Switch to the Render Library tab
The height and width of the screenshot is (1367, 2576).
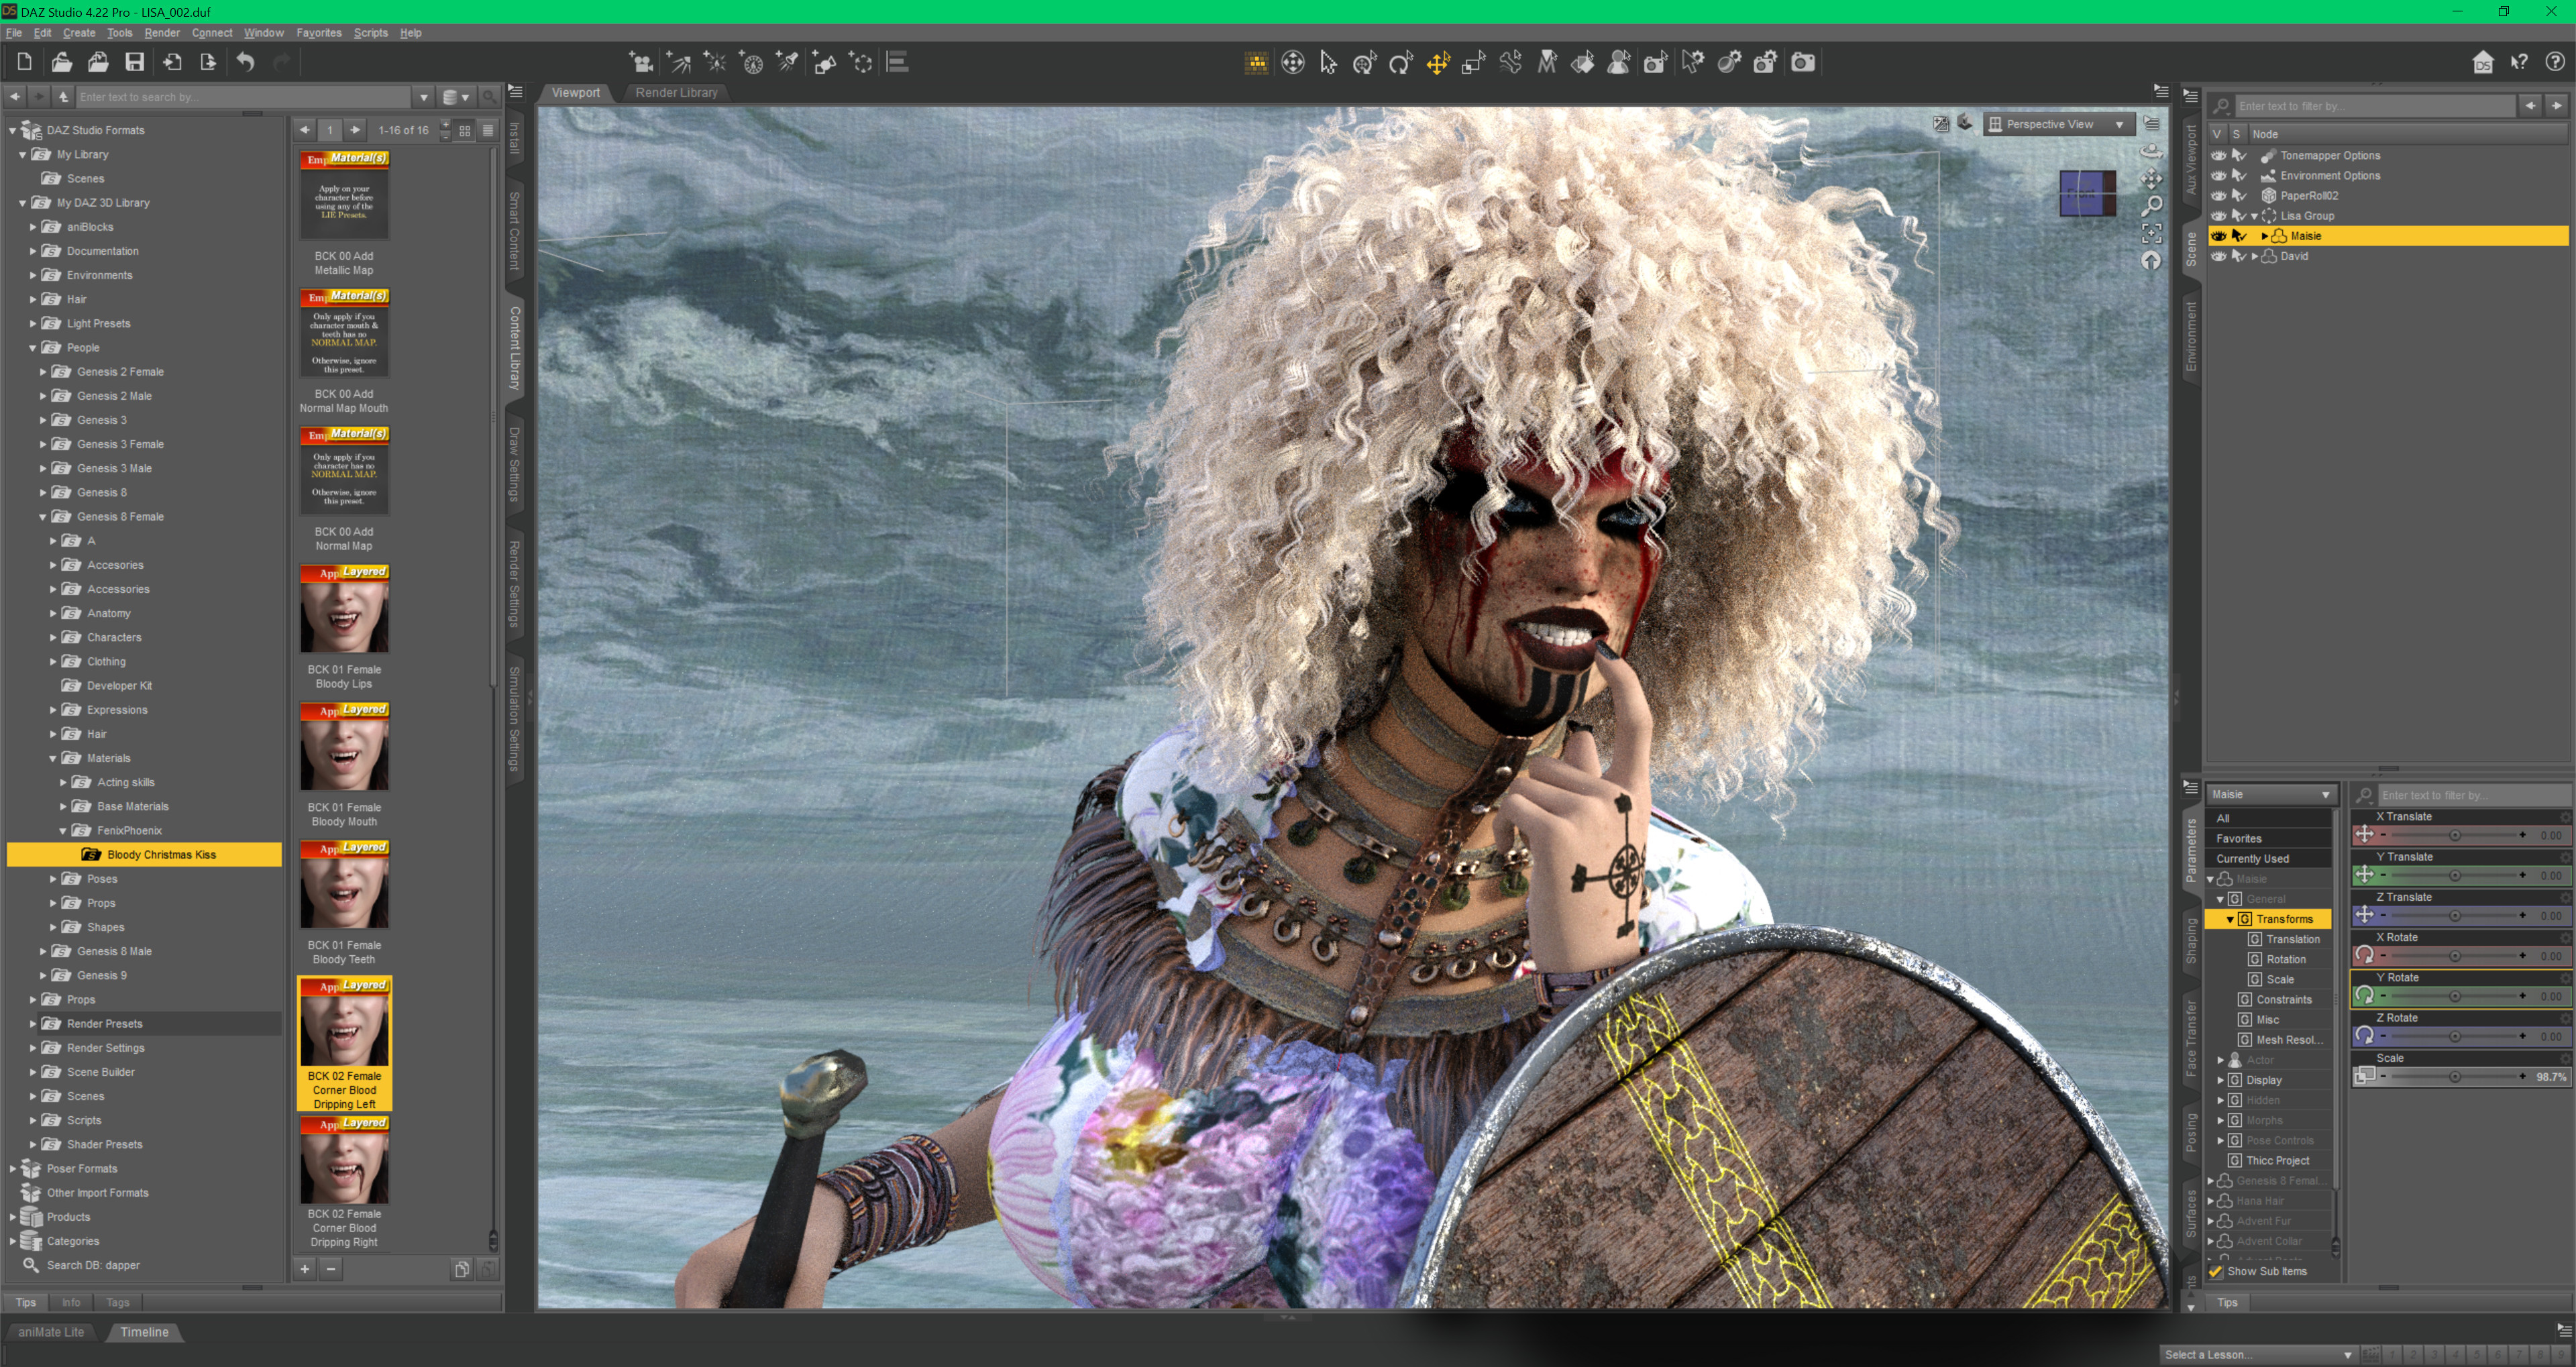(x=676, y=92)
